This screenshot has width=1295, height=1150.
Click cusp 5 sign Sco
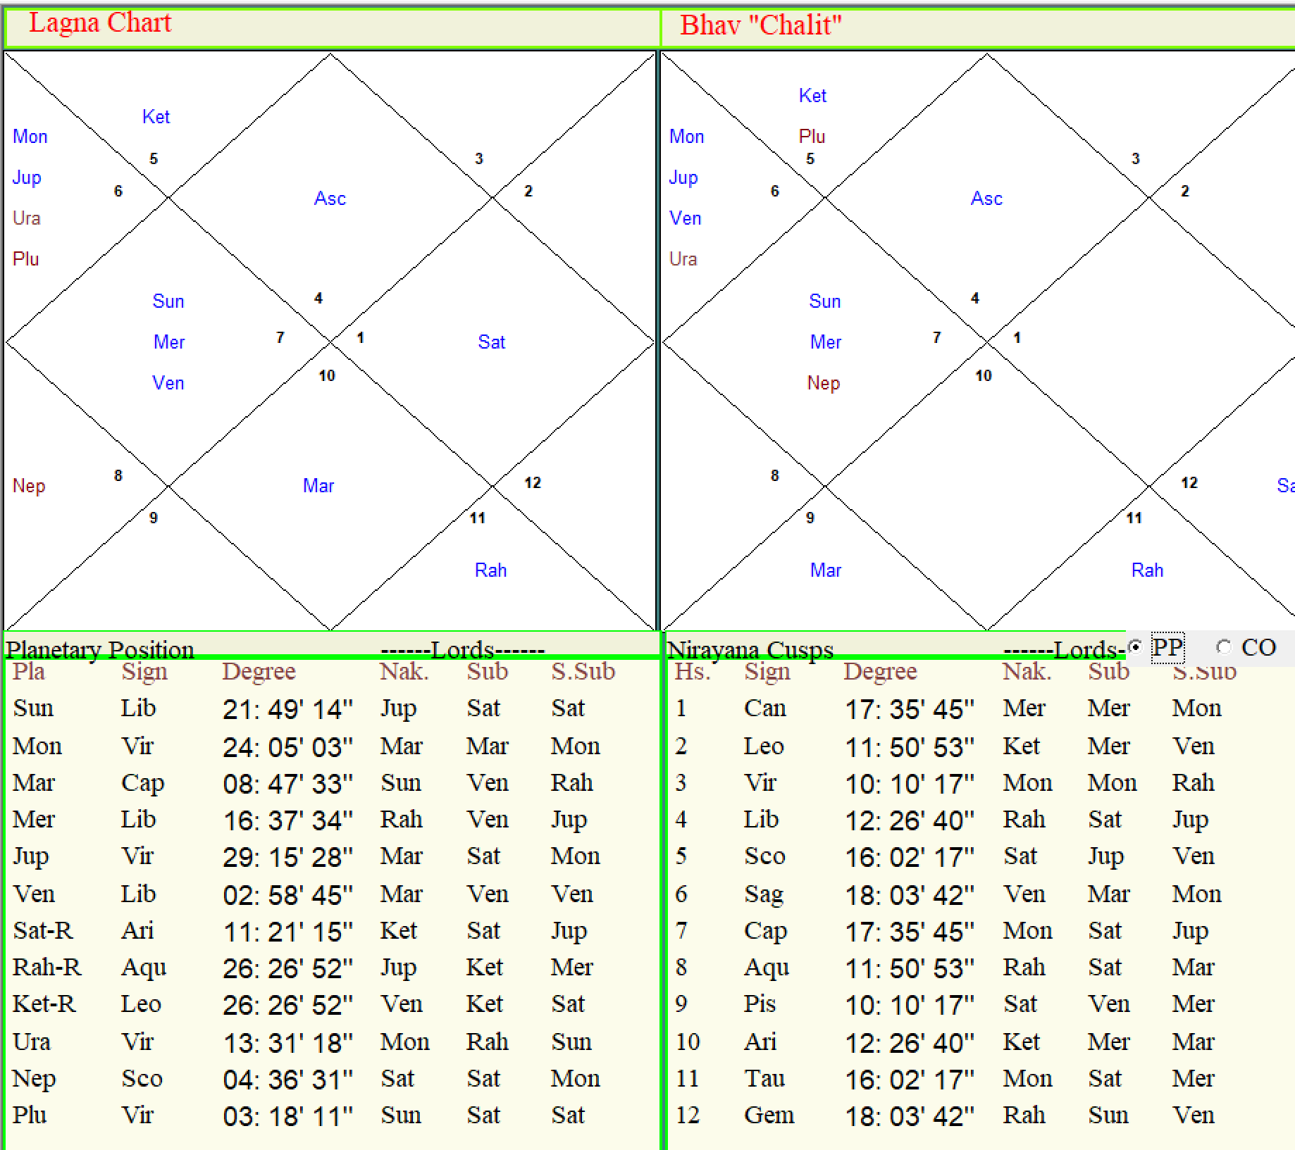tap(764, 856)
